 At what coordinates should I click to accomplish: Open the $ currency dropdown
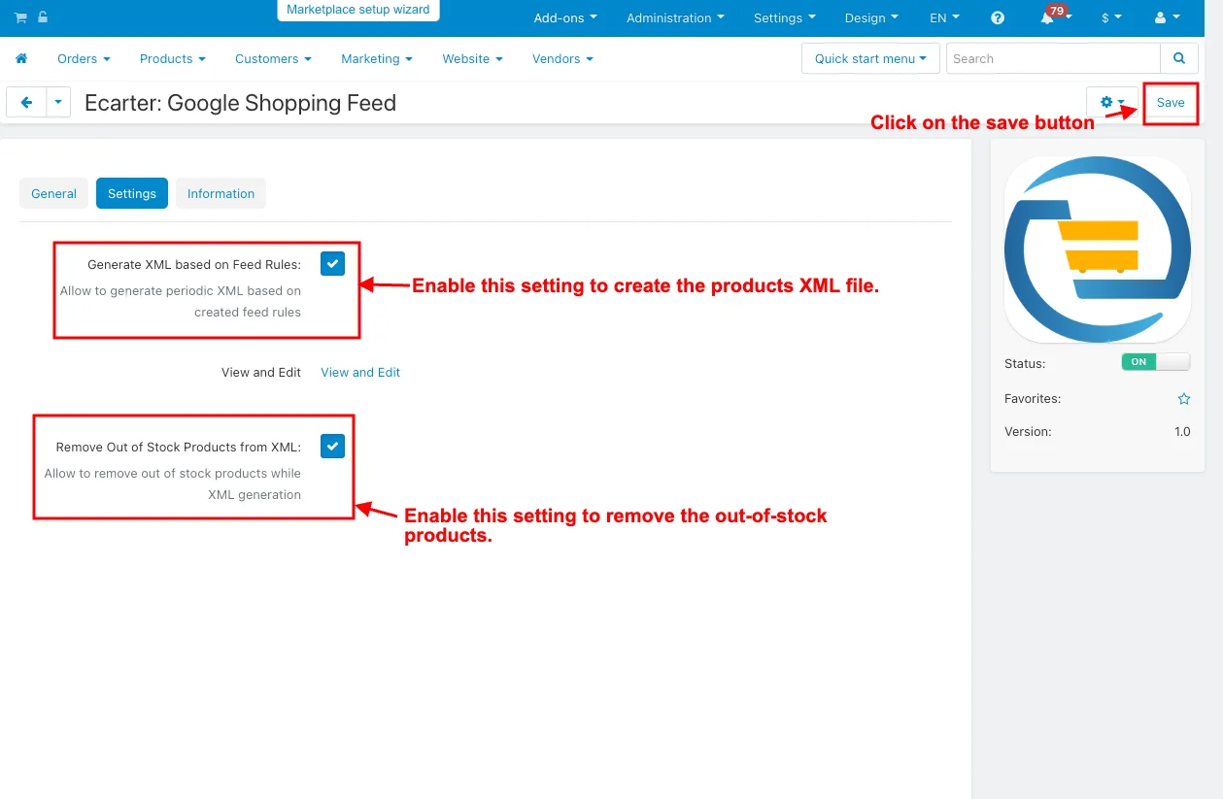tap(1111, 17)
